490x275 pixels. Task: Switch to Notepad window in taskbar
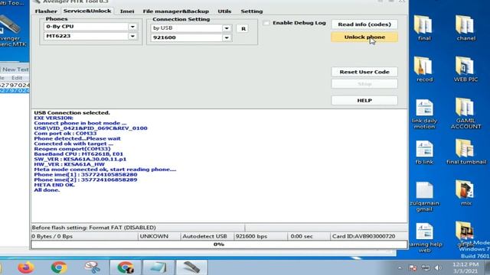[x=158, y=267]
